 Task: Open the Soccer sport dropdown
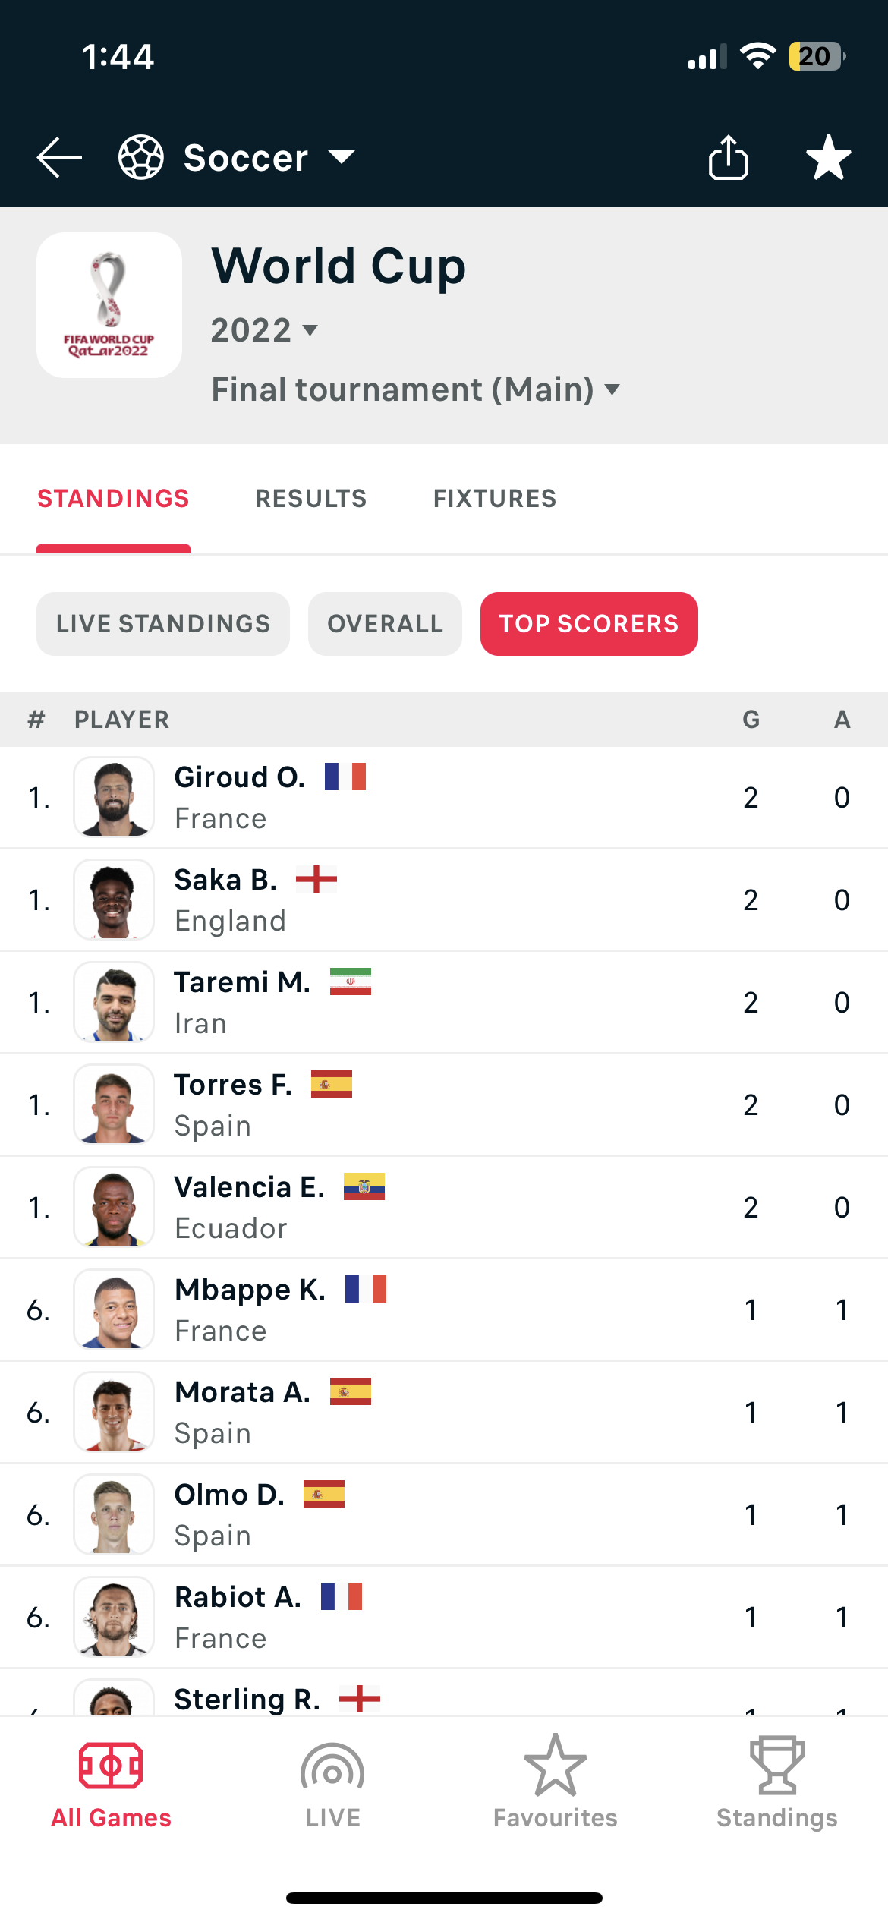point(269,157)
